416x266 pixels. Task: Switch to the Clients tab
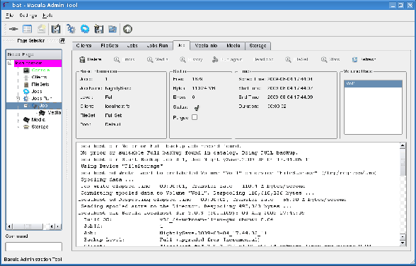pyautogui.click(x=83, y=46)
